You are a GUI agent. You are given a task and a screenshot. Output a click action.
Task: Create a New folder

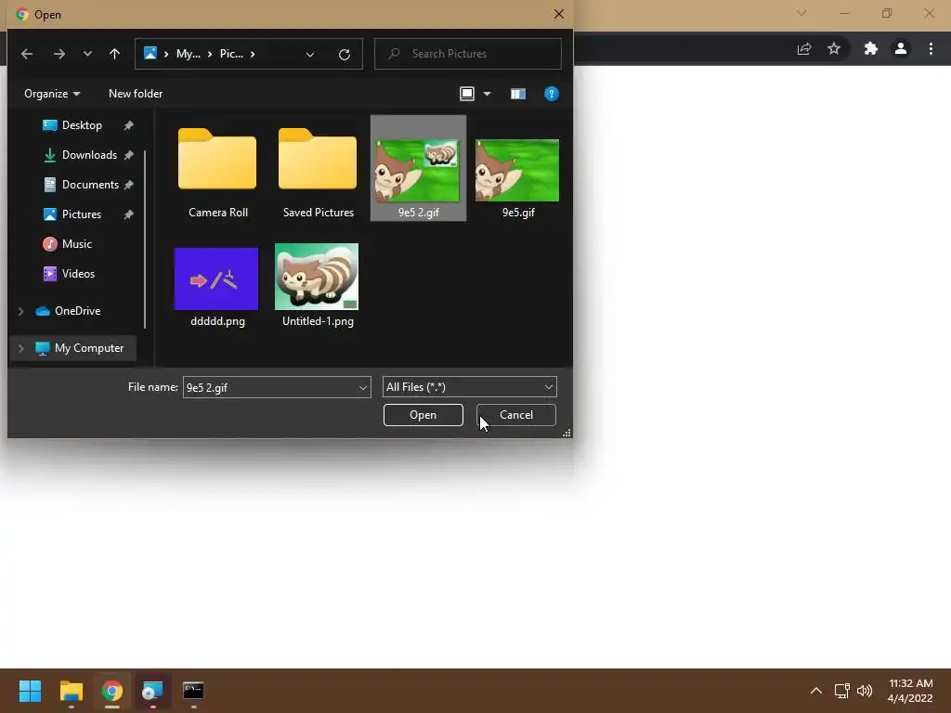pos(136,94)
